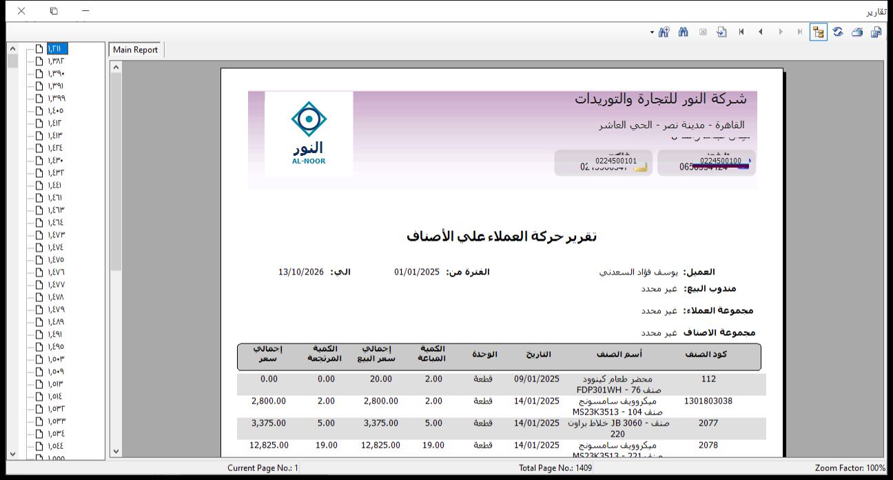The image size is (893, 480).
Task: Click page icon beside tree item ١,٥٣٣
Action: click(x=39, y=421)
